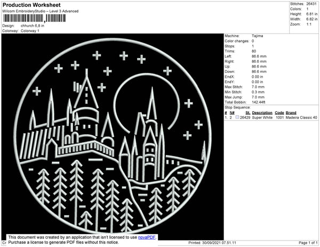
Task: Click the 'Super White' description cell
Action: tap(262, 118)
